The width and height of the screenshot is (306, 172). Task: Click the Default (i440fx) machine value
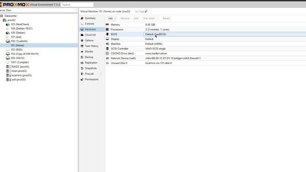click(x=154, y=44)
